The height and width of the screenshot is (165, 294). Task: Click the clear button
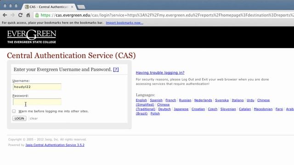[34, 118]
